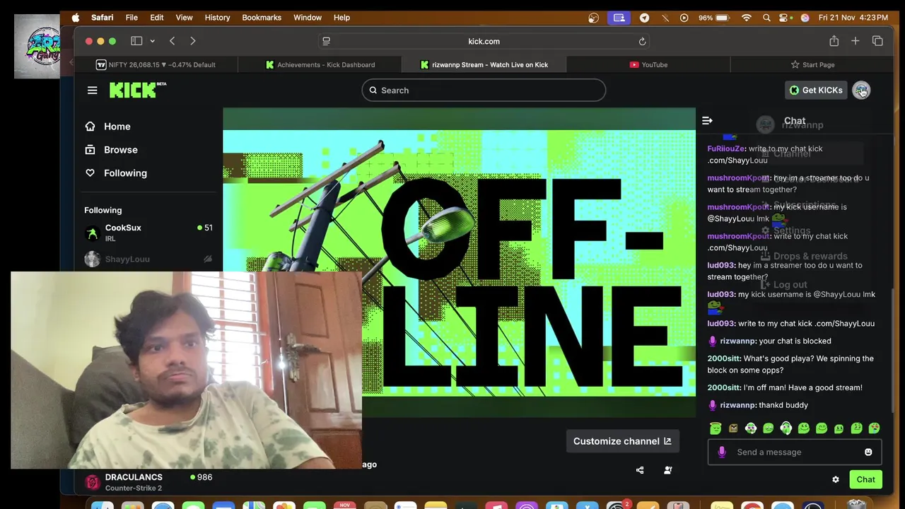
Task: Open the ShayyLouu followed channel
Action: (148, 259)
